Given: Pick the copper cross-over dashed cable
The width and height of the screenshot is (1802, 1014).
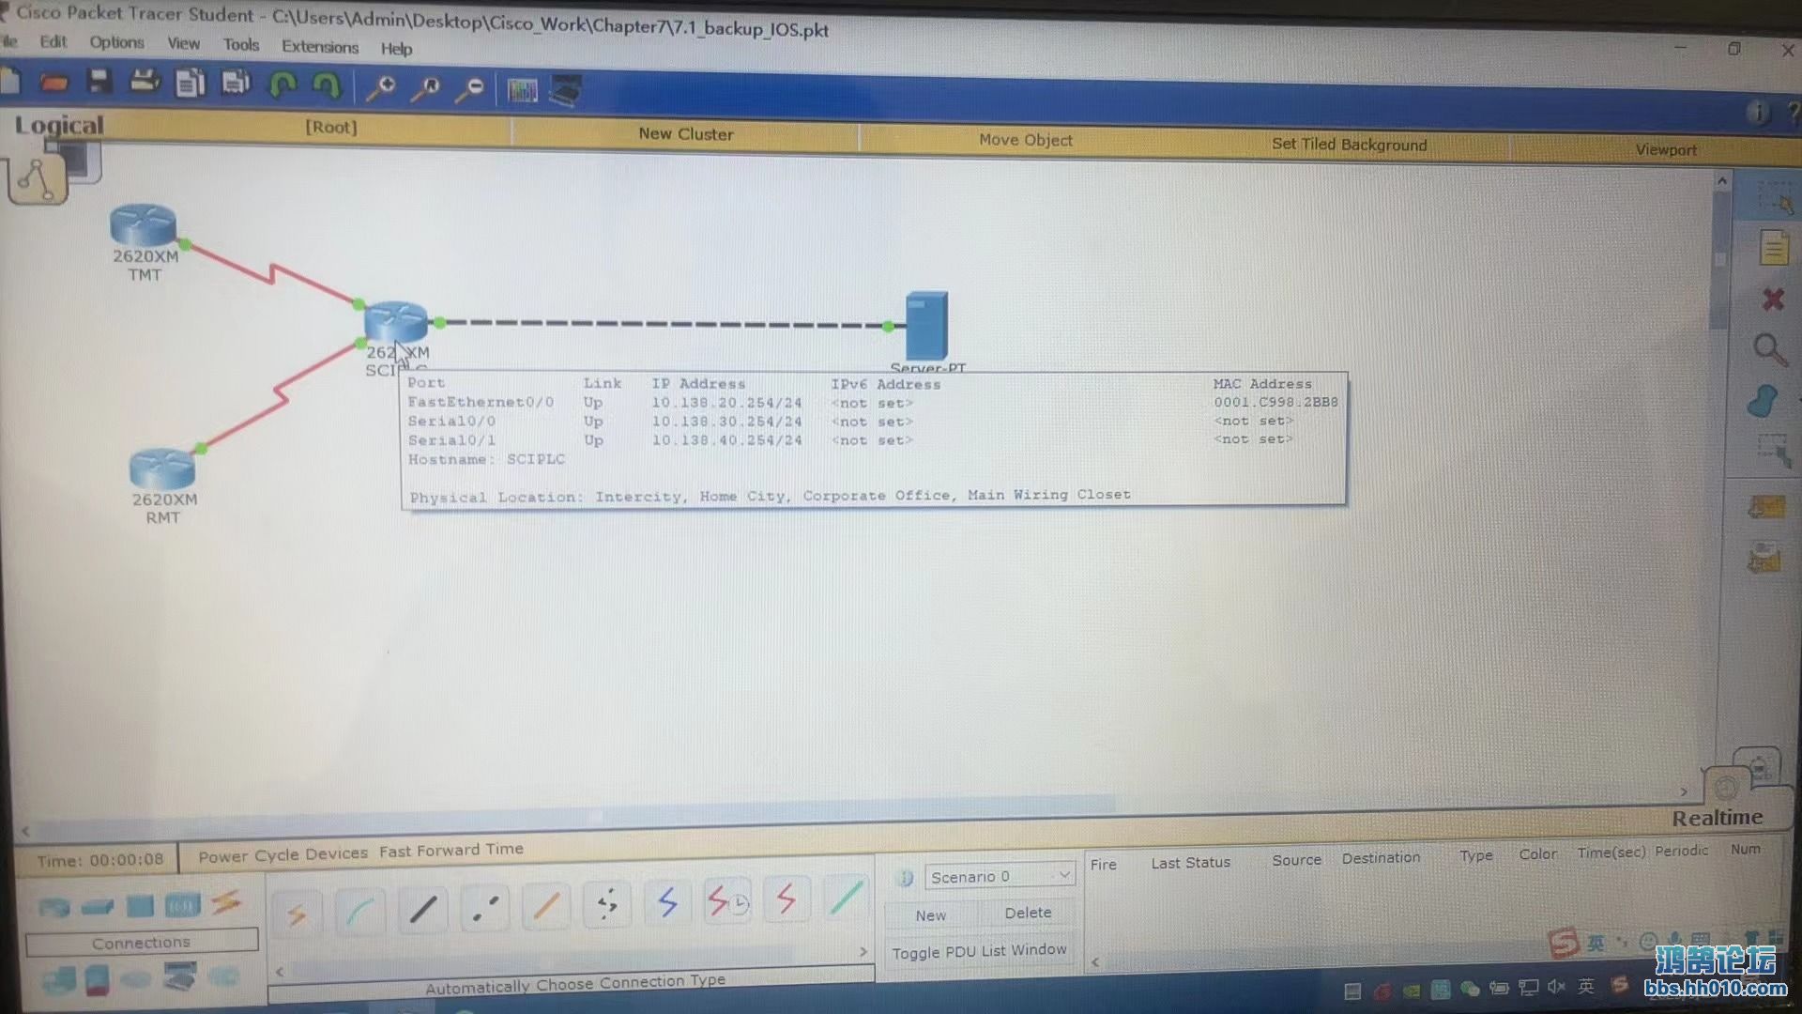Looking at the screenshot, I should coord(484,907).
